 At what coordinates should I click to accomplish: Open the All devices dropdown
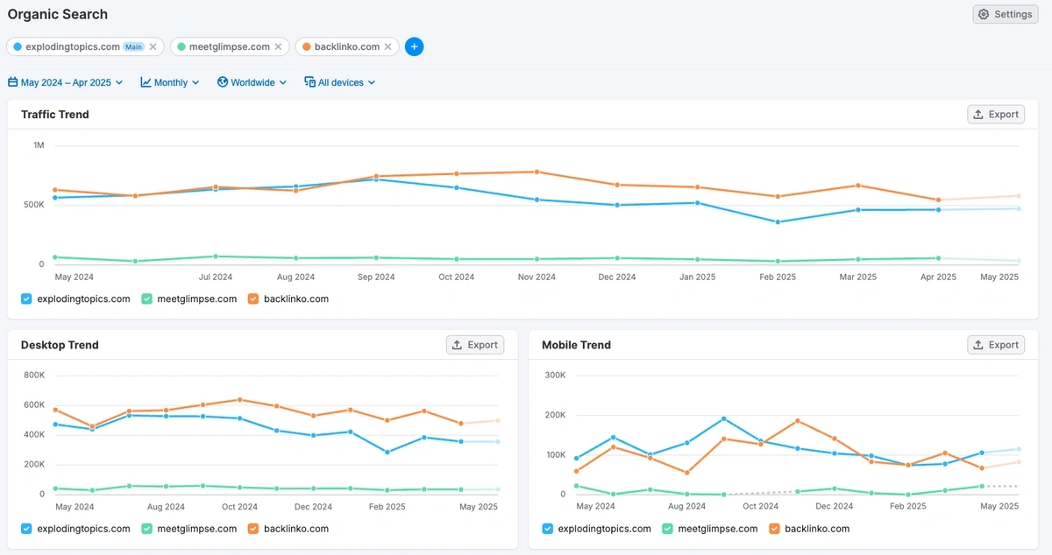(x=340, y=81)
